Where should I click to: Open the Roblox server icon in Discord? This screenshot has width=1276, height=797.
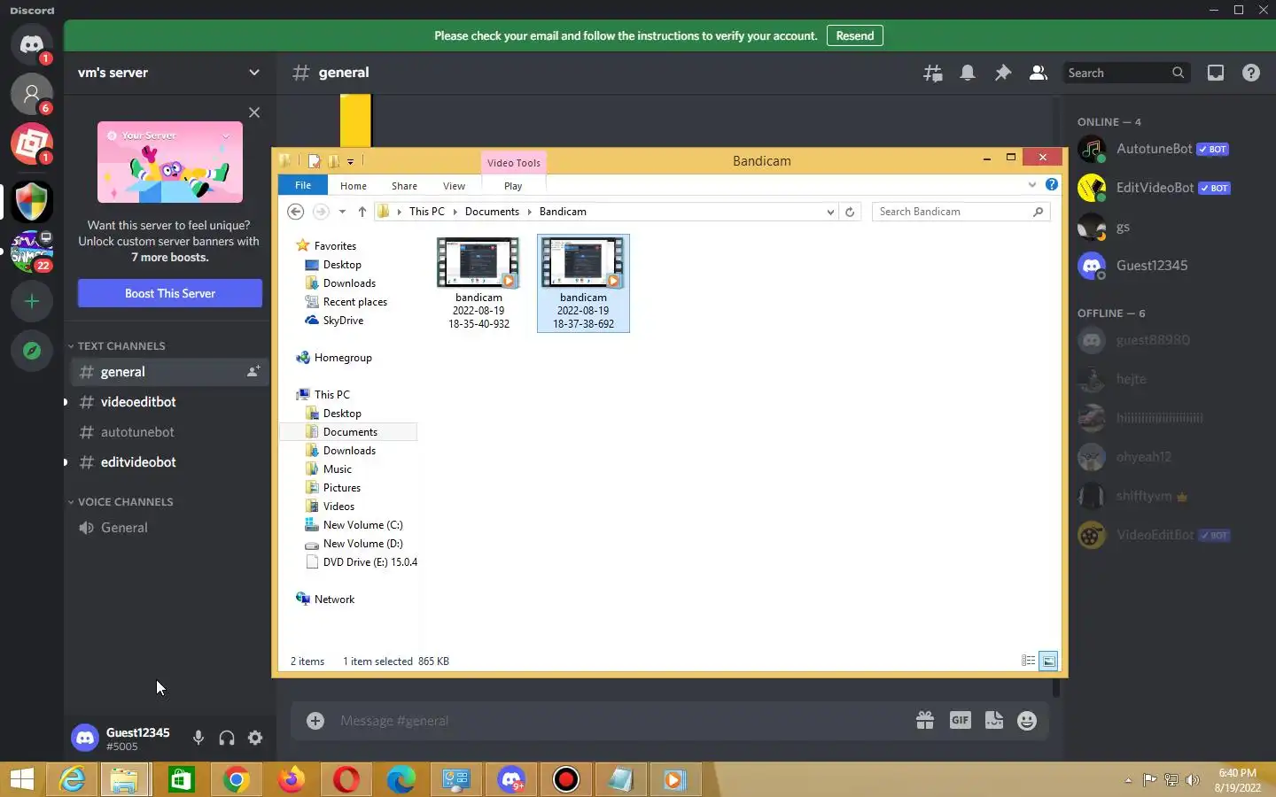pyautogui.click(x=32, y=143)
